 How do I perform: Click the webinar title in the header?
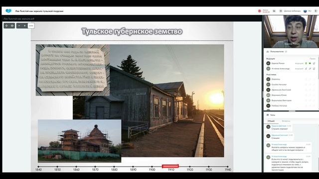pyautogui.click(x=39, y=11)
